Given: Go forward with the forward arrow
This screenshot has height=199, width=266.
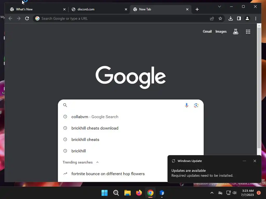Looking at the screenshot, I should 19,18.
